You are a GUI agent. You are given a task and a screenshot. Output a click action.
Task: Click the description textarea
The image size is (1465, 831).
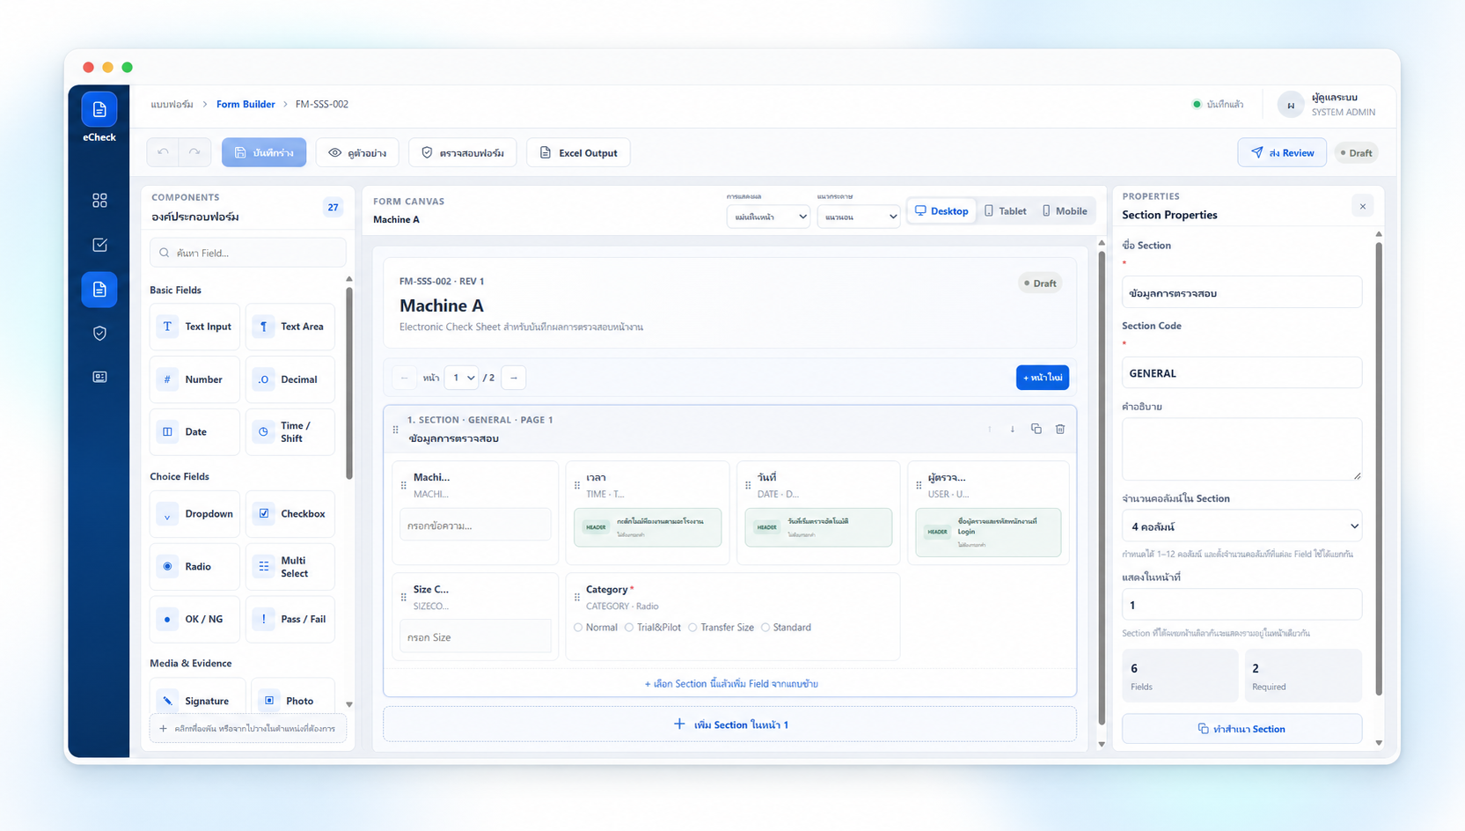[x=1242, y=449]
